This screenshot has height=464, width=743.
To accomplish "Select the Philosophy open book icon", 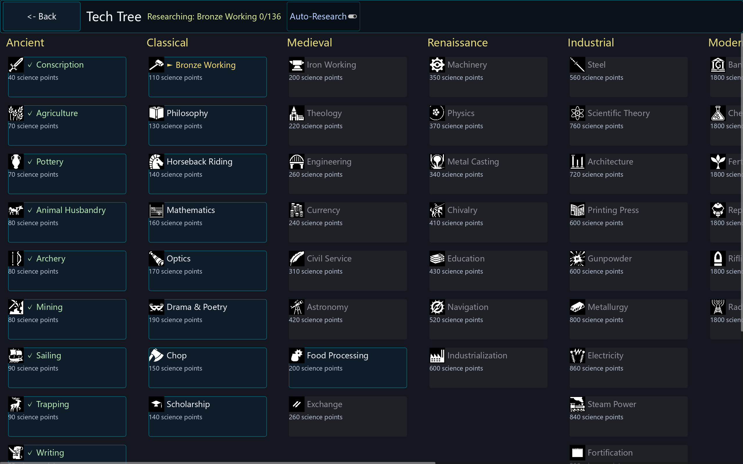I will tap(156, 113).
